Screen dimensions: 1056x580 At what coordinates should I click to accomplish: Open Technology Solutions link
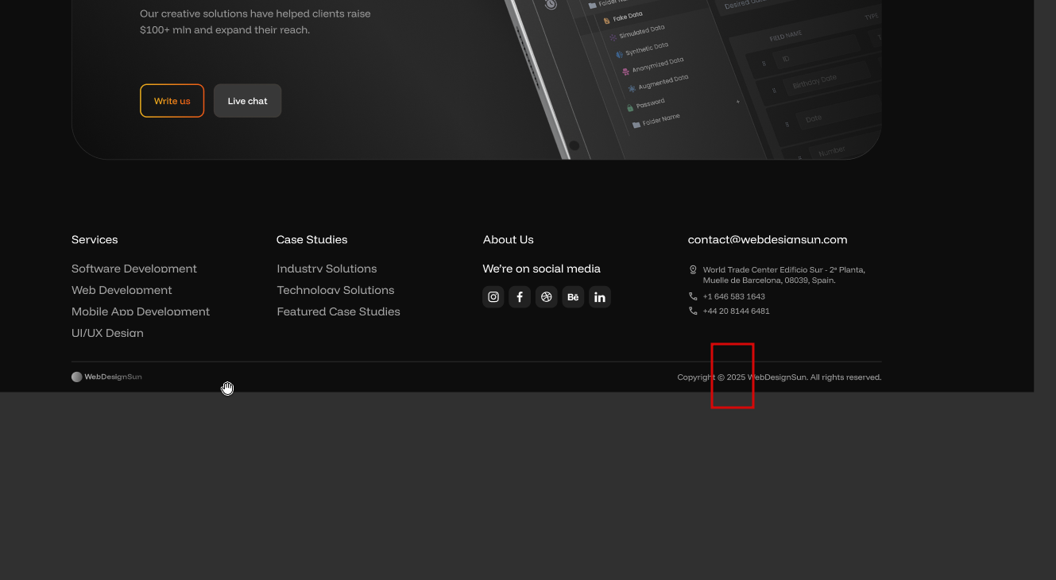[335, 290]
